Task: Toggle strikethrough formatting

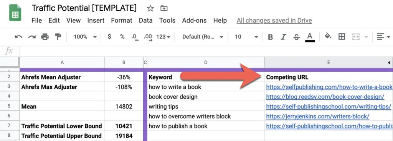Action: [x=297, y=37]
